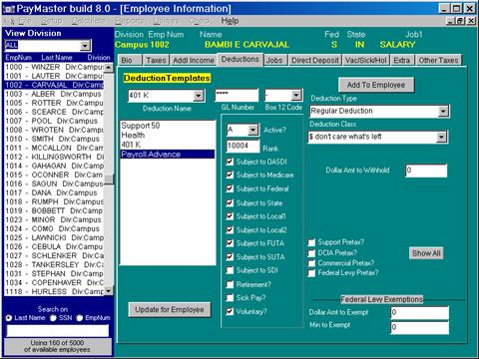Open the Help menu
479x359 pixels.
230,21
